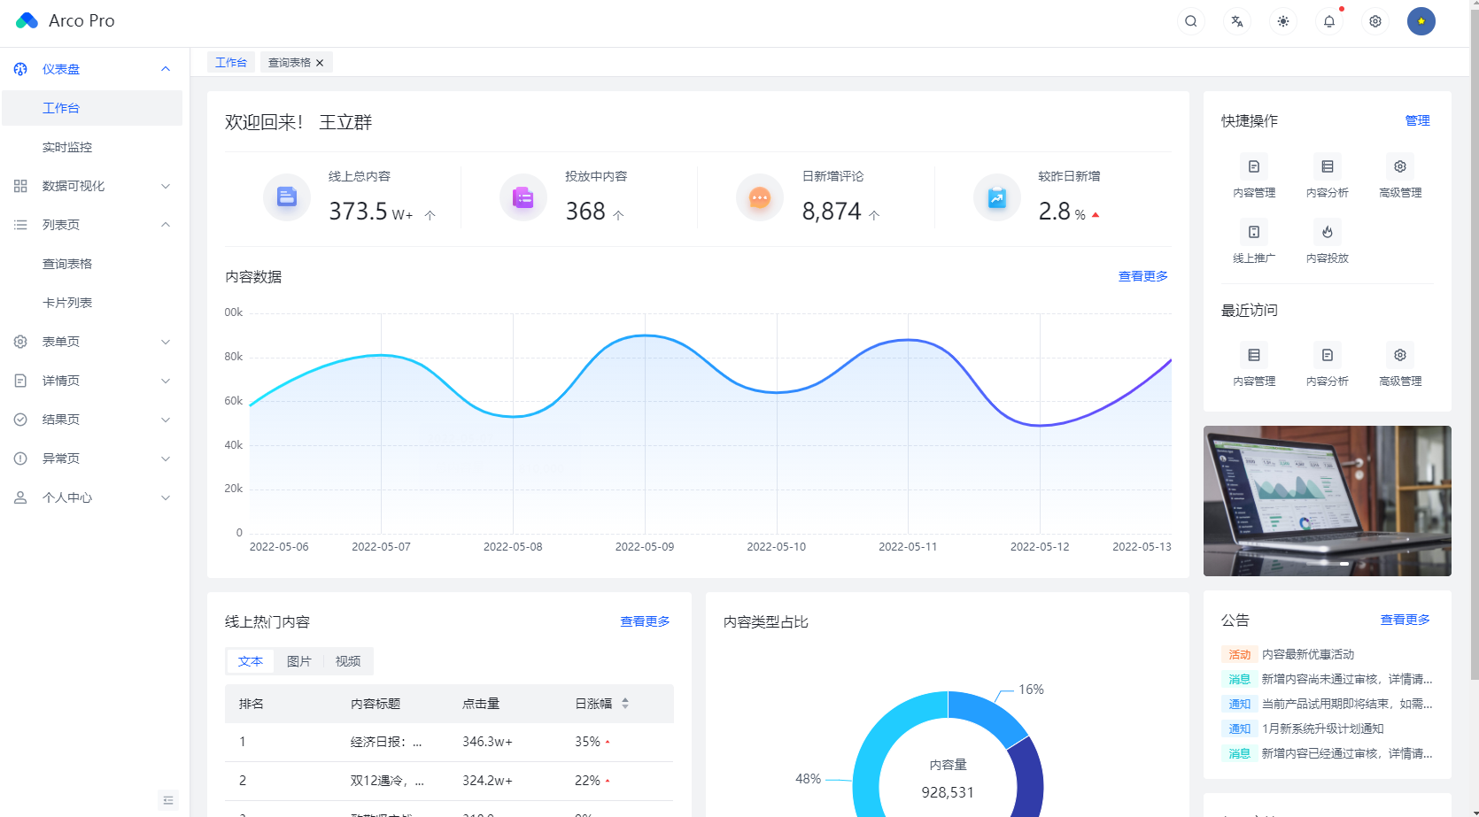
Task: Open the 内容最新优惠活动 announcement
Action: pyautogui.click(x=1308, y=654)
